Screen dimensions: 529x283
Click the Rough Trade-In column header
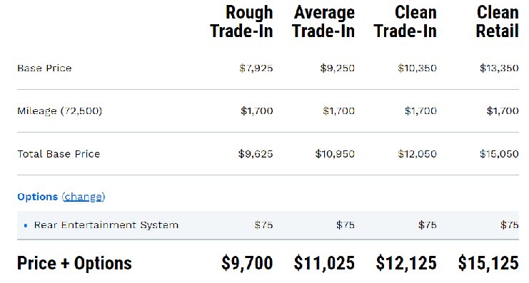[x=241, y=21]
